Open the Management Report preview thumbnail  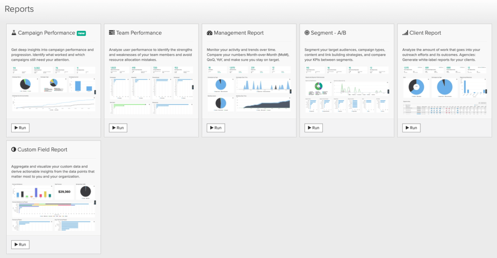pyautogui.click(x=249, y=89)
